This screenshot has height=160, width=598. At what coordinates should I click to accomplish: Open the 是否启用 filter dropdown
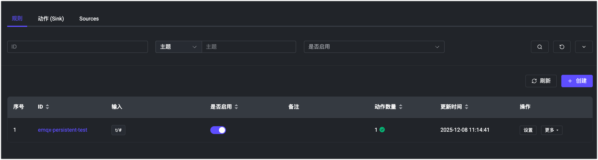point(374,47)
